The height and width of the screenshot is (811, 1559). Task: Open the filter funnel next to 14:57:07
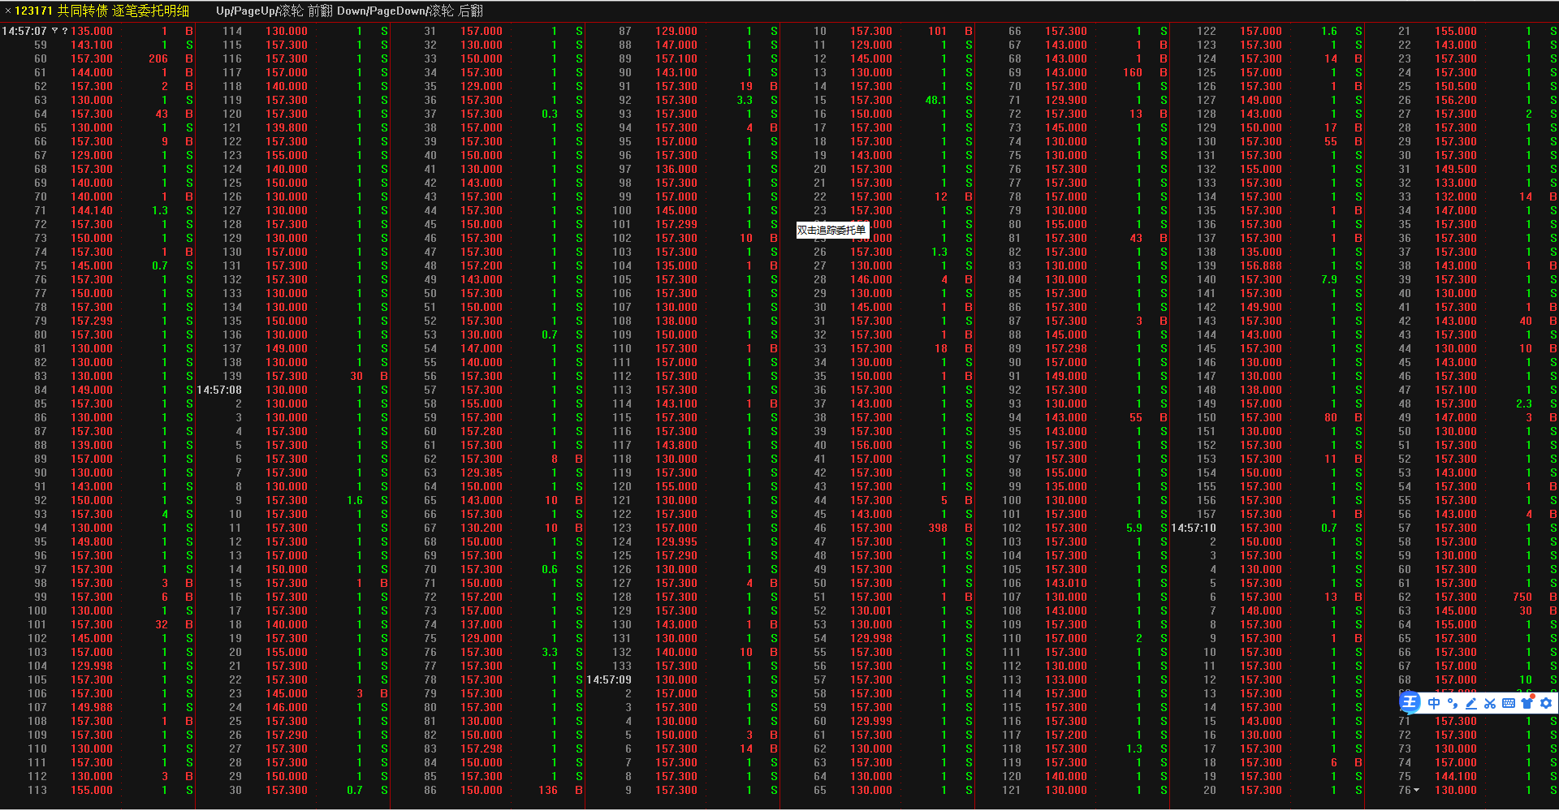pyautogui.click(x=54, y=31)
